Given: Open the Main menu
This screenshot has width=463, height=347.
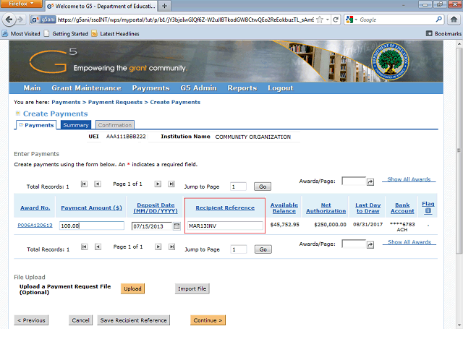Looking at the screenshot, I should 32,88.
